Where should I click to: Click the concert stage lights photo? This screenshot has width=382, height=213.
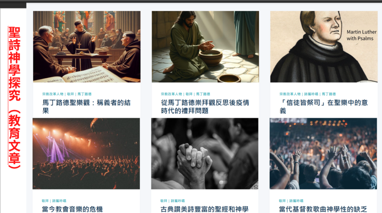click(86, 154)
